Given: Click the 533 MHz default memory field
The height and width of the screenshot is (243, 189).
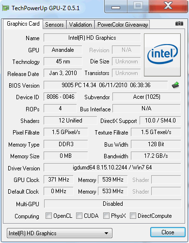Looking at the screenshot, I should [113, 191].
